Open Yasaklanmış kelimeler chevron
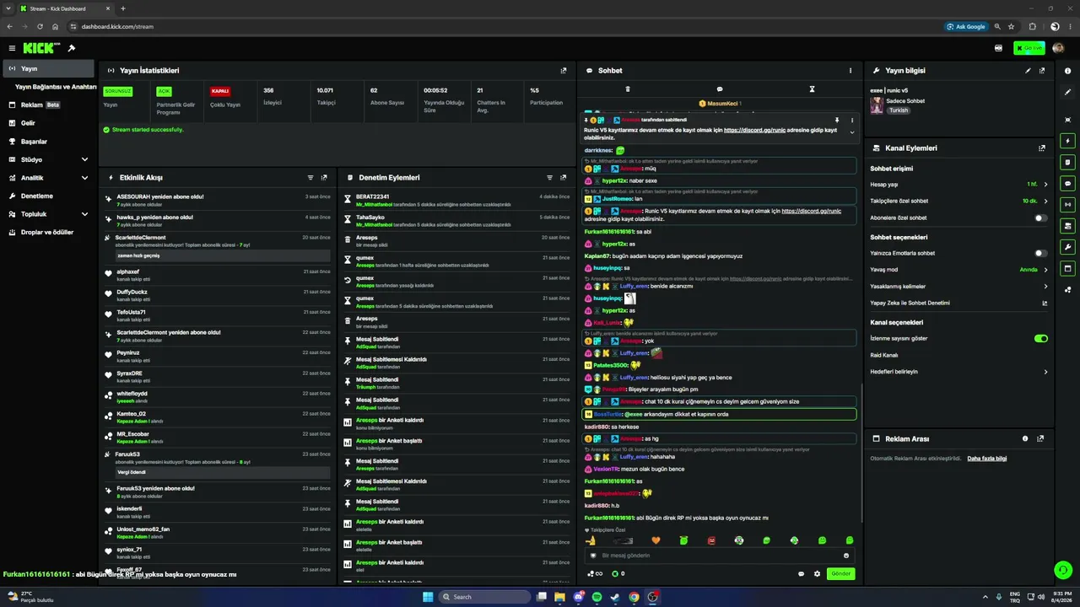This screenshot has width=1080, height=607. pos(1045,287)
